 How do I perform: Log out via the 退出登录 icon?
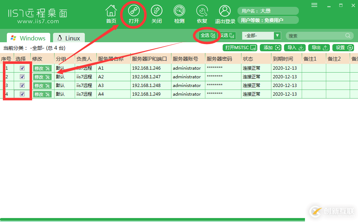click(x=225, y=14)
